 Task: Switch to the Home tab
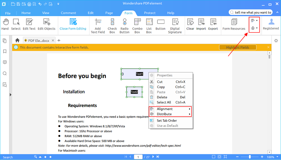click(26, 13)
